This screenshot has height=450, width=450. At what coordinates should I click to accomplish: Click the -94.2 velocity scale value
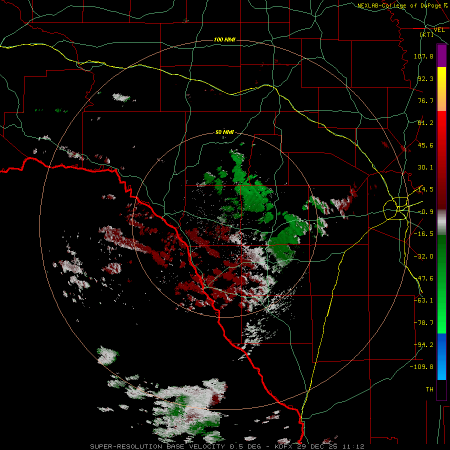[x=423, y=345]
